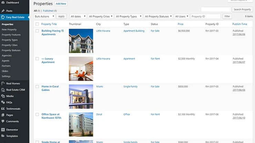255x143 pixels.
Task: Click the Pages icon in sidebar
Action: 3,115
